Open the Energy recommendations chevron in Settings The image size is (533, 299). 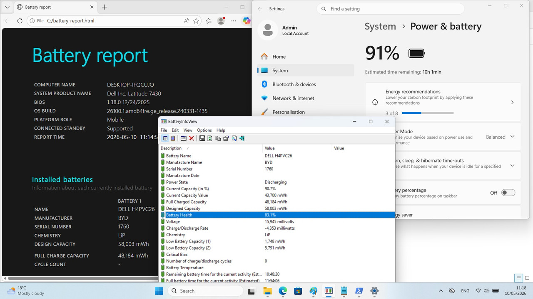[x=512, y=102]
